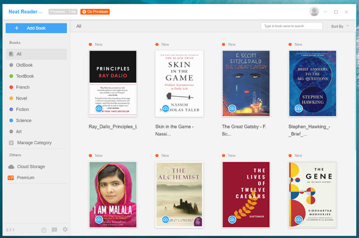The width and height of the screenshot is (359, 238).
Task: Click cloud icon on The Gene cover
Action: pyautogui.click(x=299, y=219)
